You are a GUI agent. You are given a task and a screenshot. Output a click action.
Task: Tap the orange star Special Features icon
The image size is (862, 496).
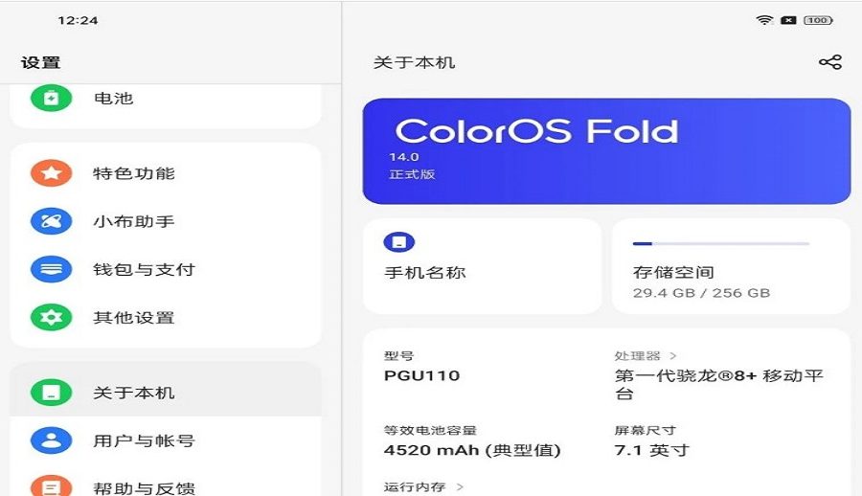point(51,173)
